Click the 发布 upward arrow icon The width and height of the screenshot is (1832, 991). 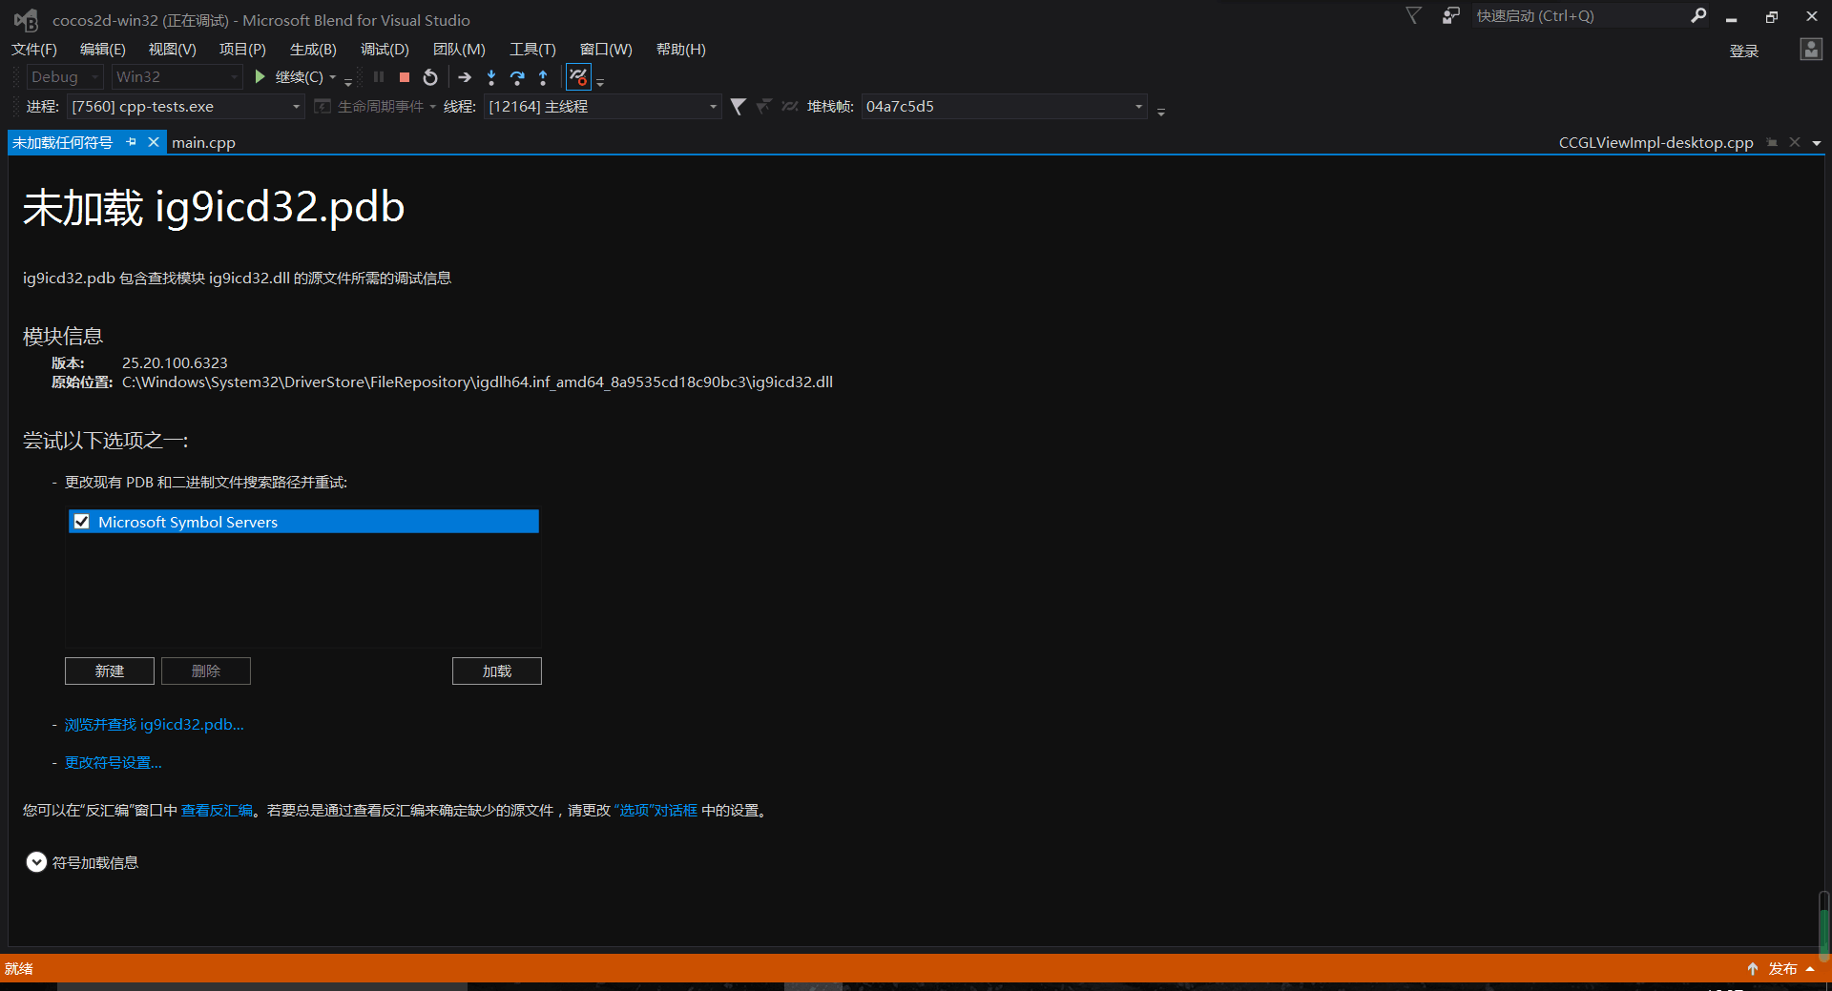click(1753, 968)
